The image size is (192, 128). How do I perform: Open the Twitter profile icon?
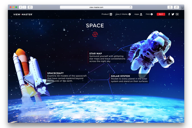173,14
